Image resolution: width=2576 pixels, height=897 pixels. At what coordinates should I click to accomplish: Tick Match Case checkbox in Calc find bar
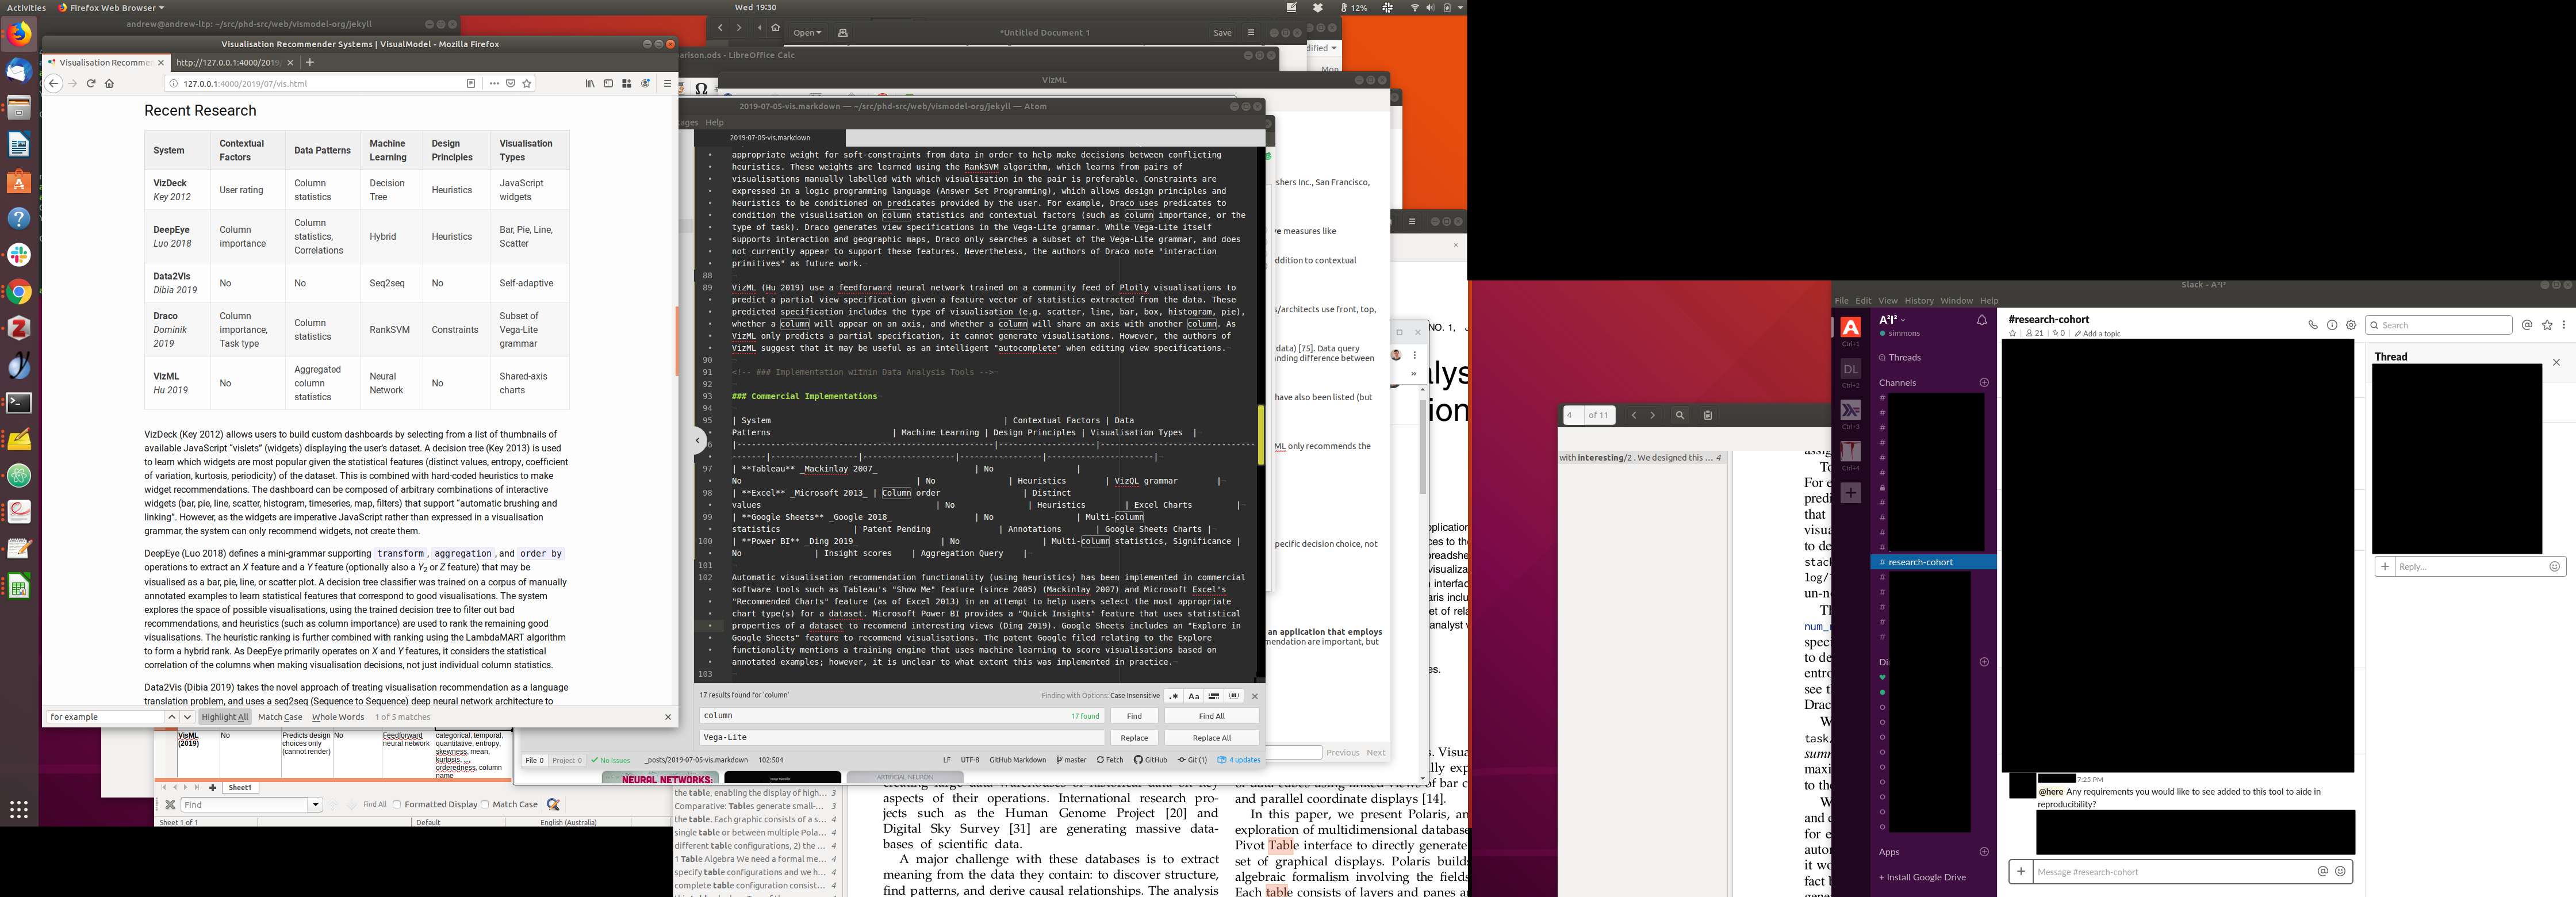485,804
